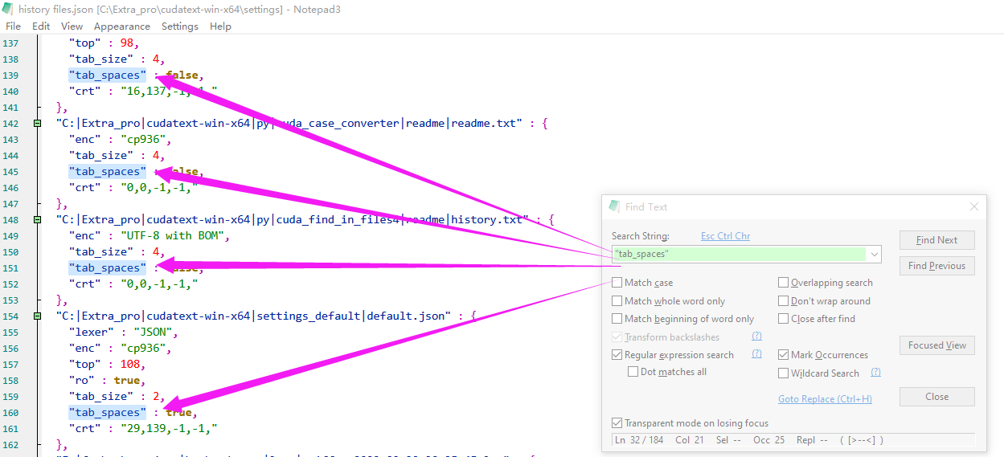Toggle Match whole word only
The width and height of the screenshot is (1004, 457).
(x=617, y=301)
